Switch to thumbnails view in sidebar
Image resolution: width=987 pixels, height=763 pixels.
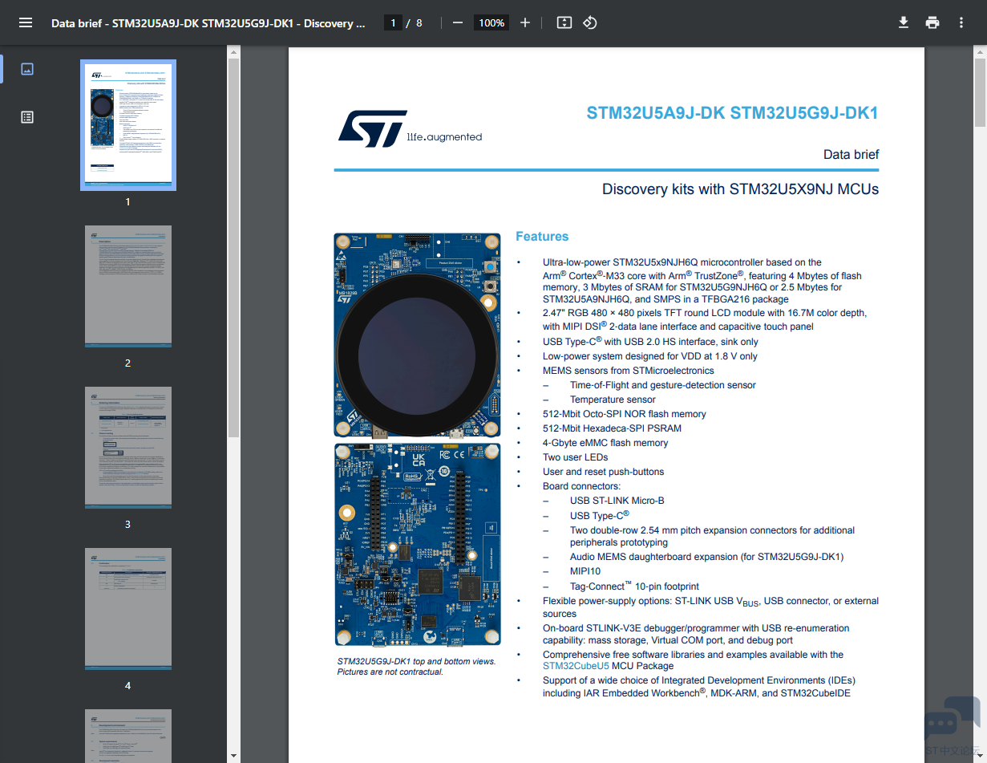point(27,69)
